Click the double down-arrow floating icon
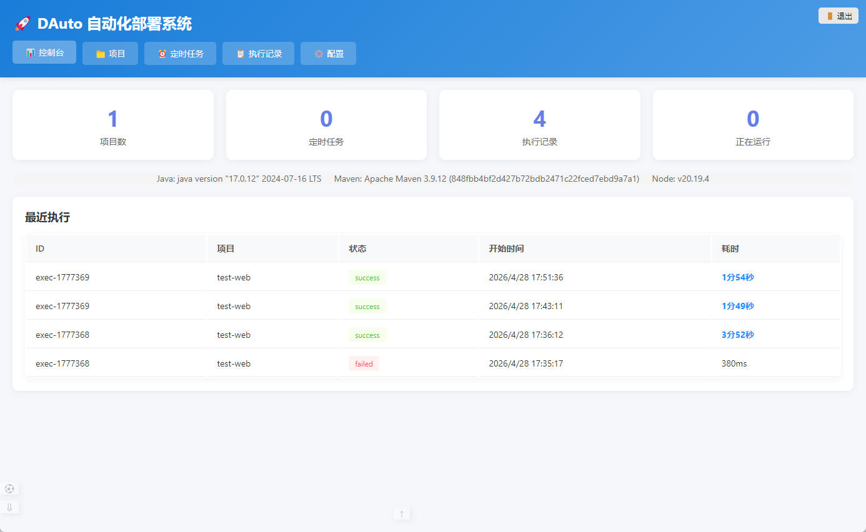The width and height of the screenshot is (866, 532). coord(9,507)
